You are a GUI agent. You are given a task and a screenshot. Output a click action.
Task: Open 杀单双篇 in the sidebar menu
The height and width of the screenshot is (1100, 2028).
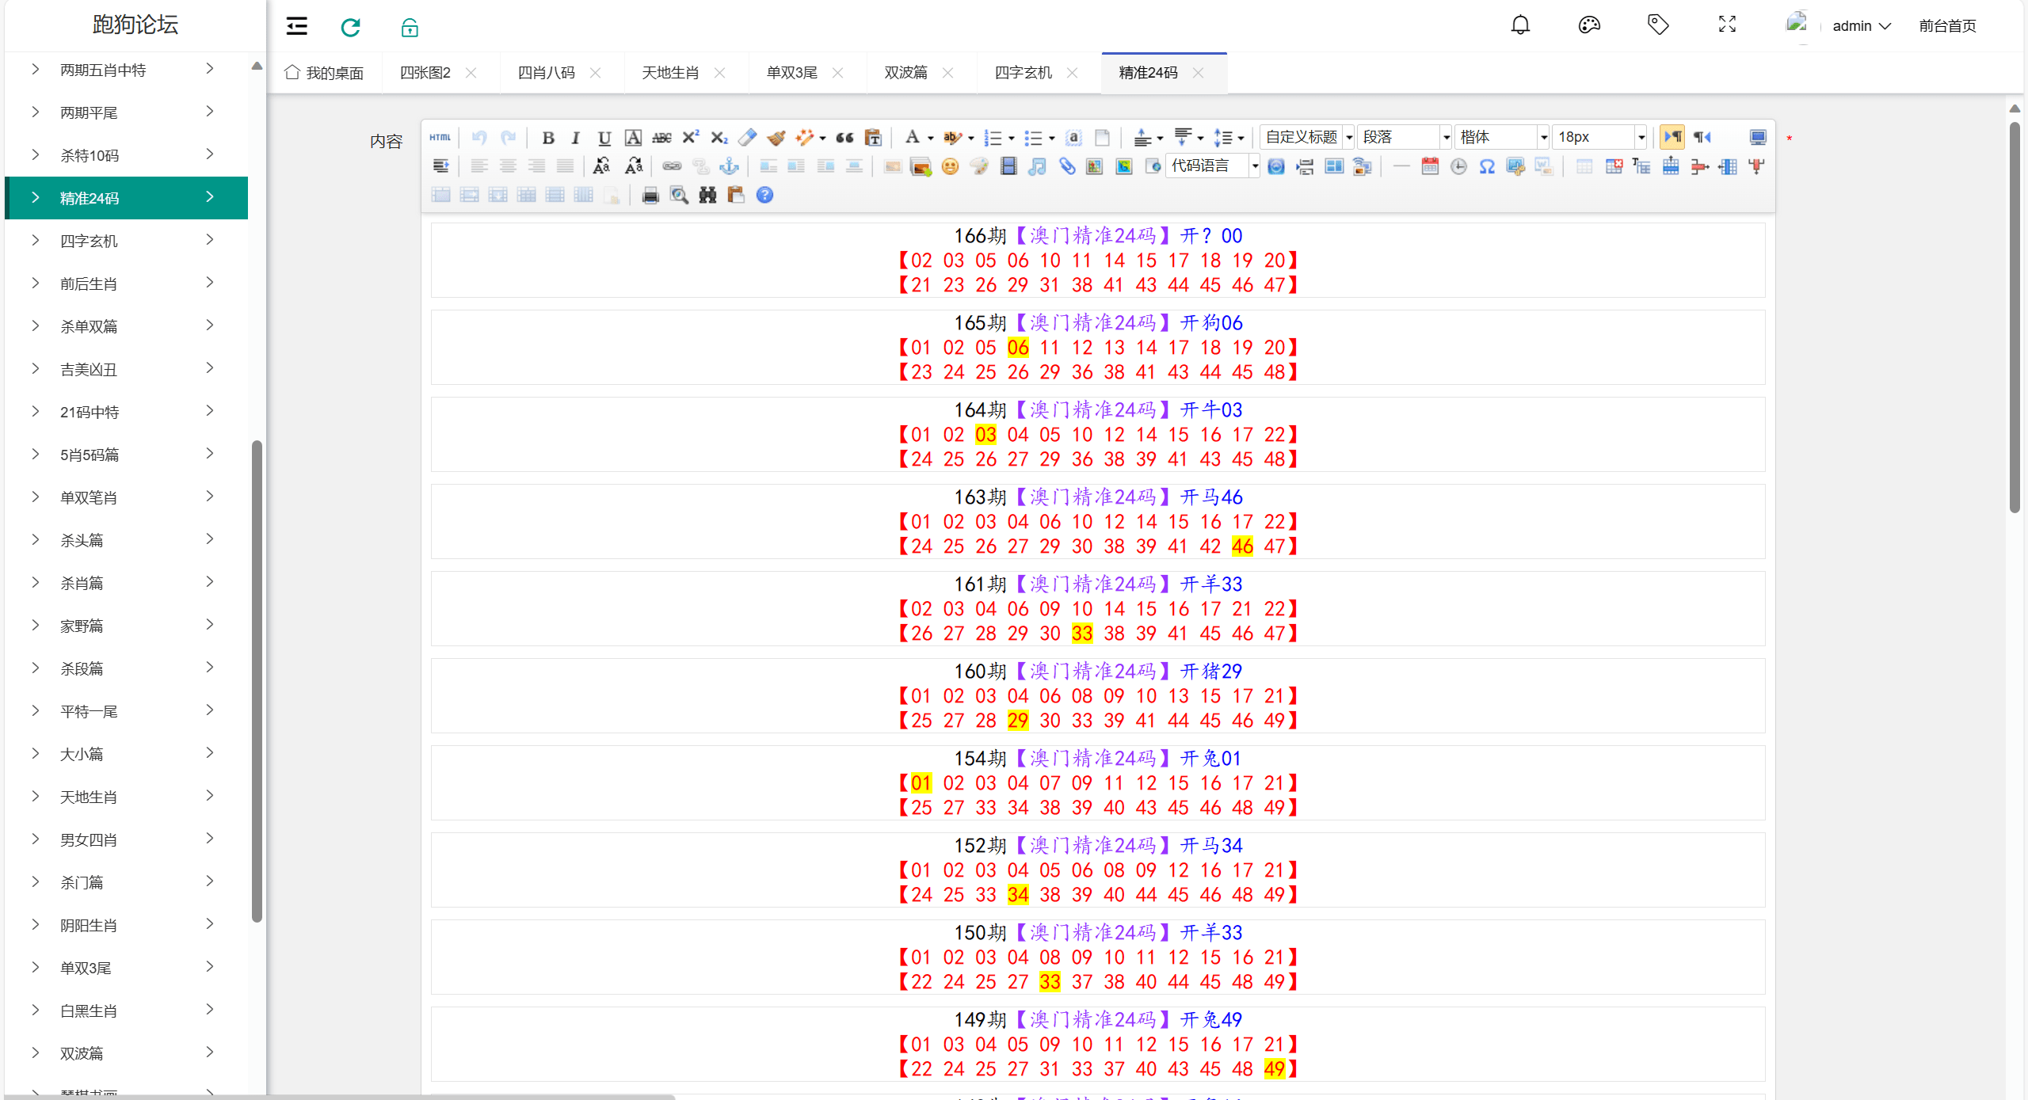coord(89,326)
